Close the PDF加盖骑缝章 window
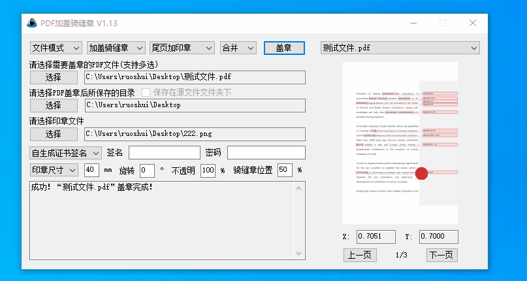The width and height of the screenshot is (527, 281). point(473,23)
